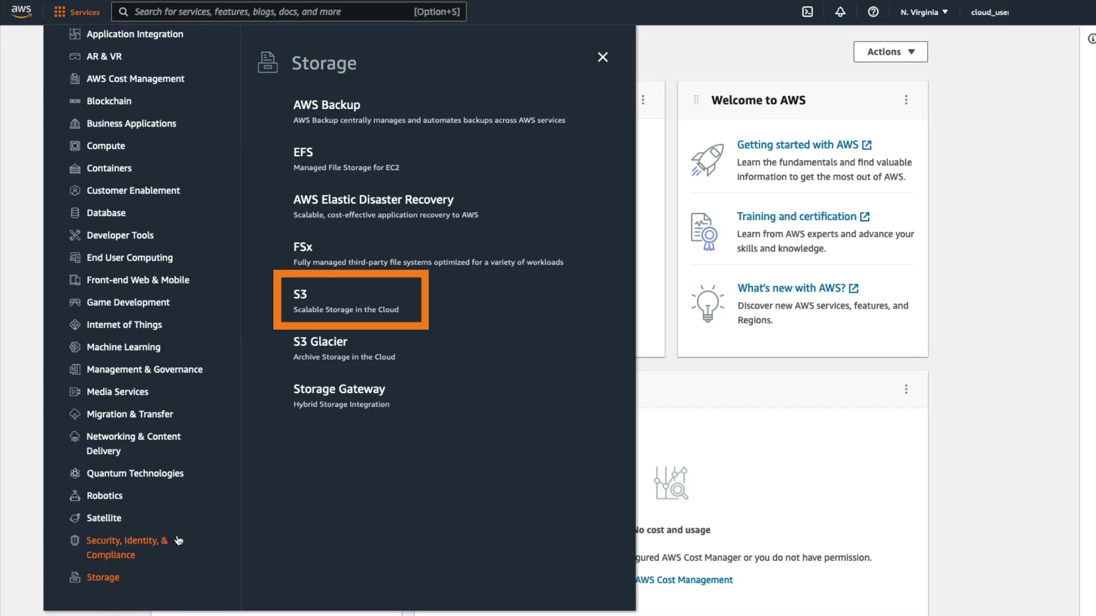
Task: Click the AWS logo home icon
Action: (x=21, y=11)
